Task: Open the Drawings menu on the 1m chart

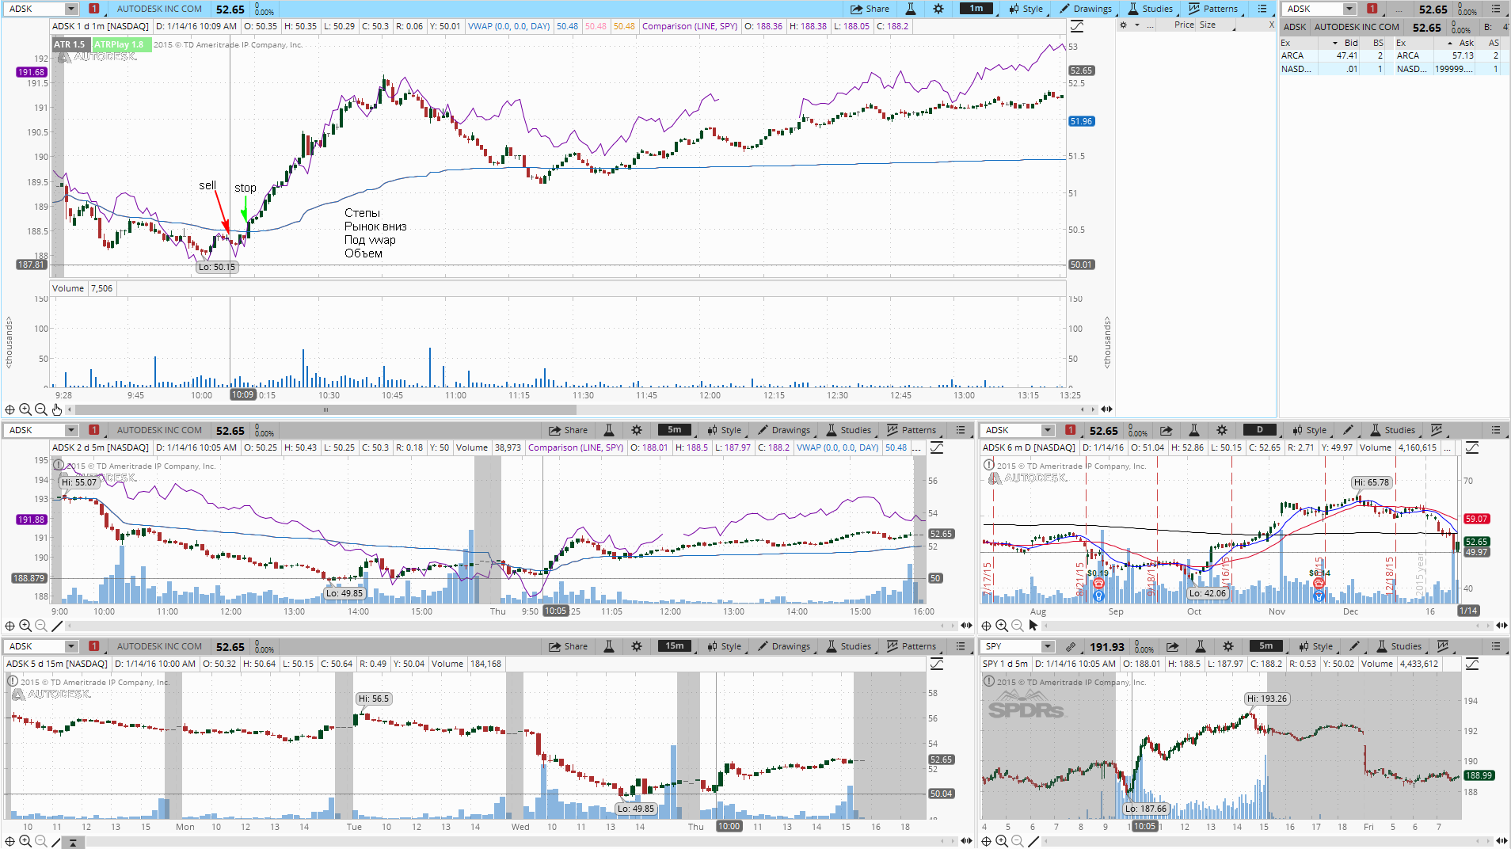Action: 1085,9
